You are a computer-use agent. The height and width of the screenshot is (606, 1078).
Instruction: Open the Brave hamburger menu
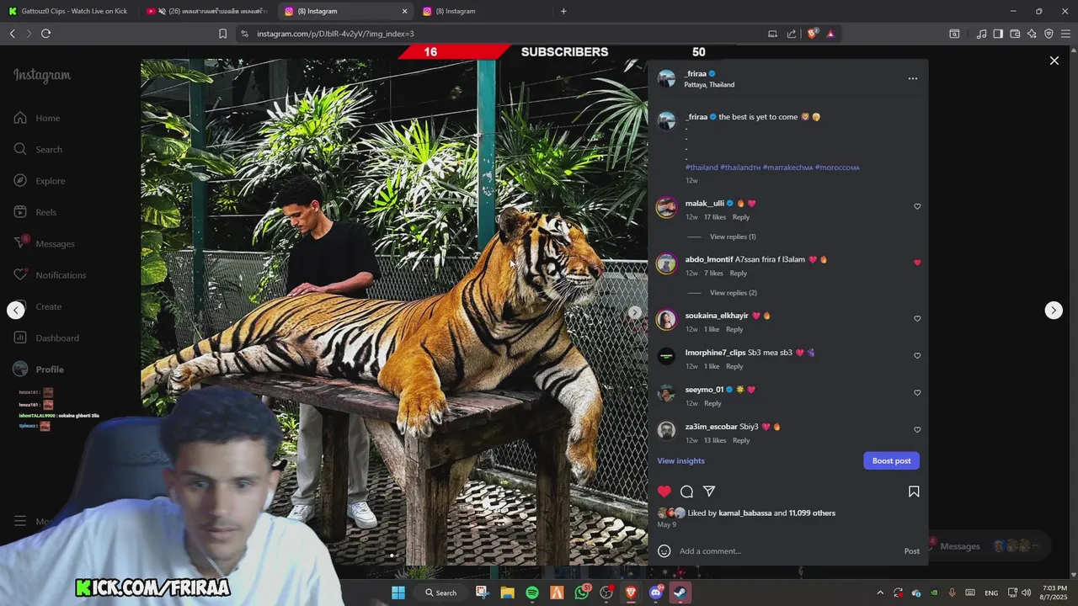point(1065,34)
